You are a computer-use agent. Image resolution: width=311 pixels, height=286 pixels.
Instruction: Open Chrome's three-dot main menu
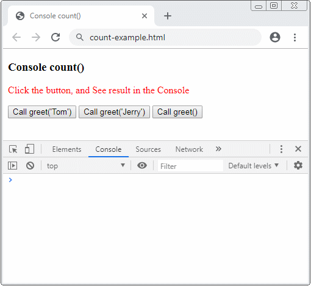(x=295, y=37)
